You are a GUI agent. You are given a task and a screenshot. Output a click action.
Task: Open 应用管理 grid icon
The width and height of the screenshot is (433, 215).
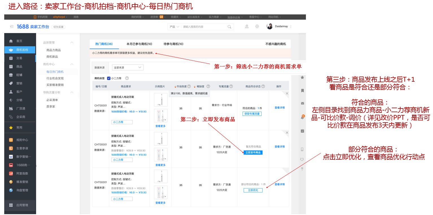[11, 205]
